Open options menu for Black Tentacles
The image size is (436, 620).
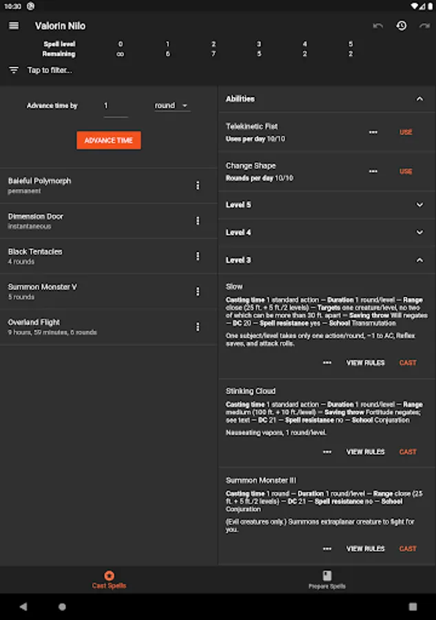[x=198, y=256]
